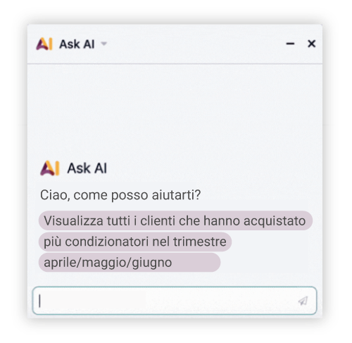Place cursor at the text caret in input box
The width and height of the screenshot is (352, 343).
pos(40,301)
